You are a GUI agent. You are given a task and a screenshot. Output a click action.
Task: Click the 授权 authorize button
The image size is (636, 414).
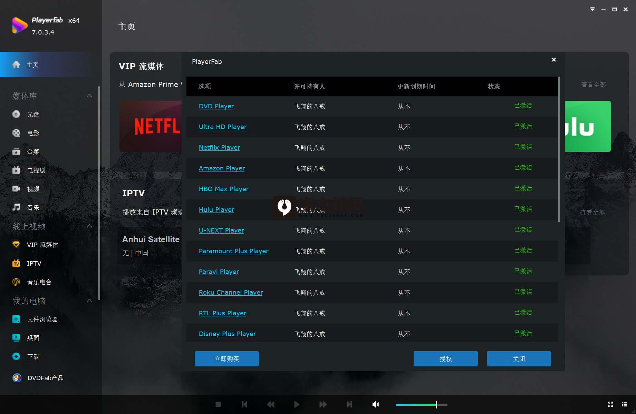click(446, 359)
